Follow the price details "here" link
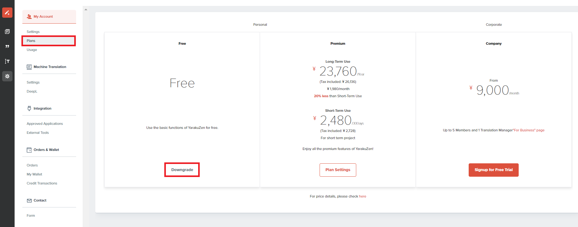This screenshot has height=227, width=578. [x=362, y=196]
